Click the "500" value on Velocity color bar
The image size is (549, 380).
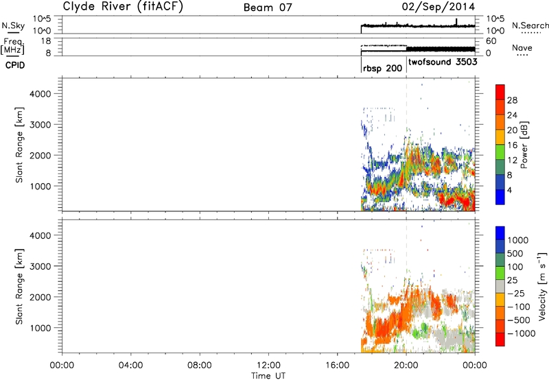[515, 253]
